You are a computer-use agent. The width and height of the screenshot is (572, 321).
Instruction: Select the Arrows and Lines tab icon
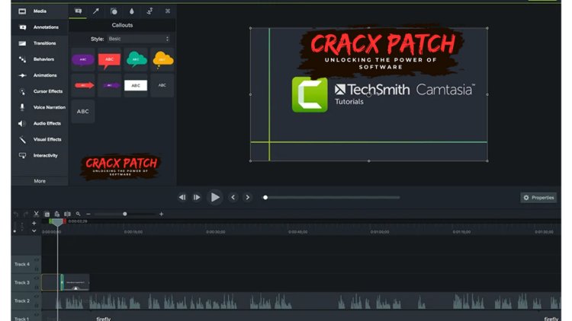96,11
